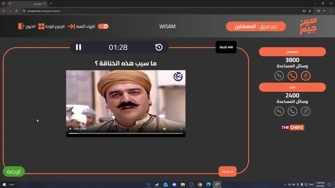This screenshot has width=335, height=188.
Task: Open the ENG language selector
Action: point(311,185)
